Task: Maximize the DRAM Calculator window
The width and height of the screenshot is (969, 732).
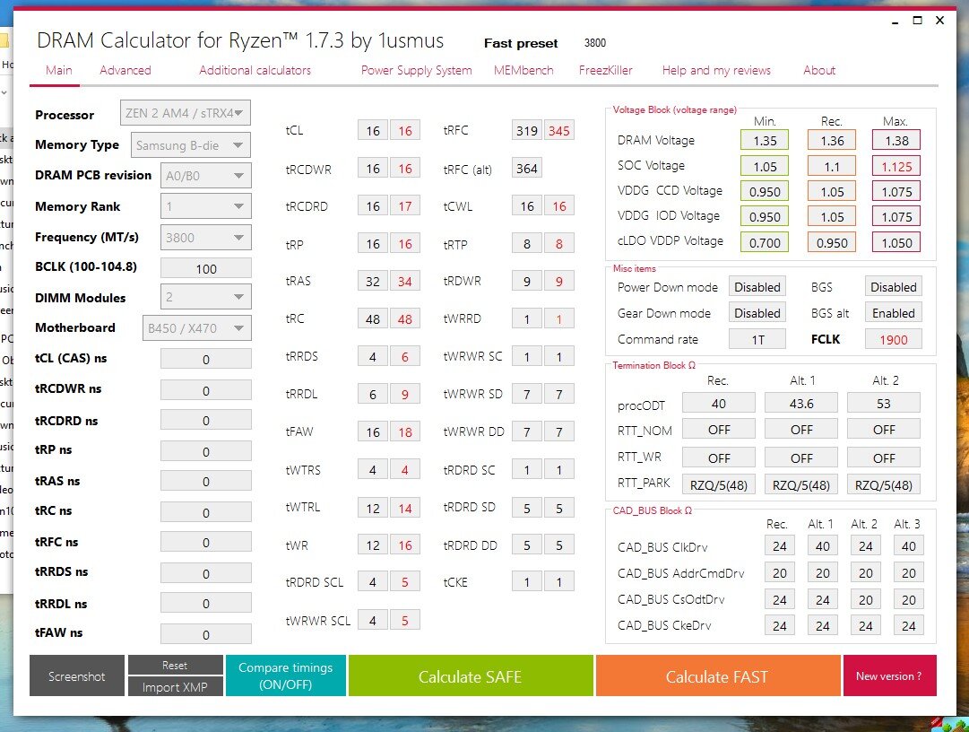Action: click(x=918, y=21)
